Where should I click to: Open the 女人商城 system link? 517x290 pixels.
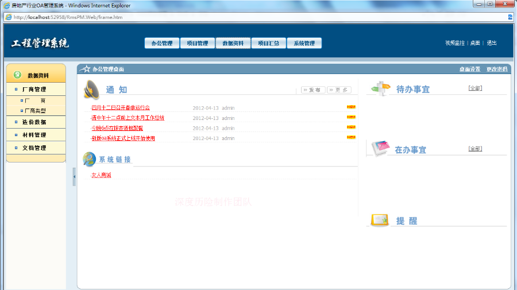point(101,175)
